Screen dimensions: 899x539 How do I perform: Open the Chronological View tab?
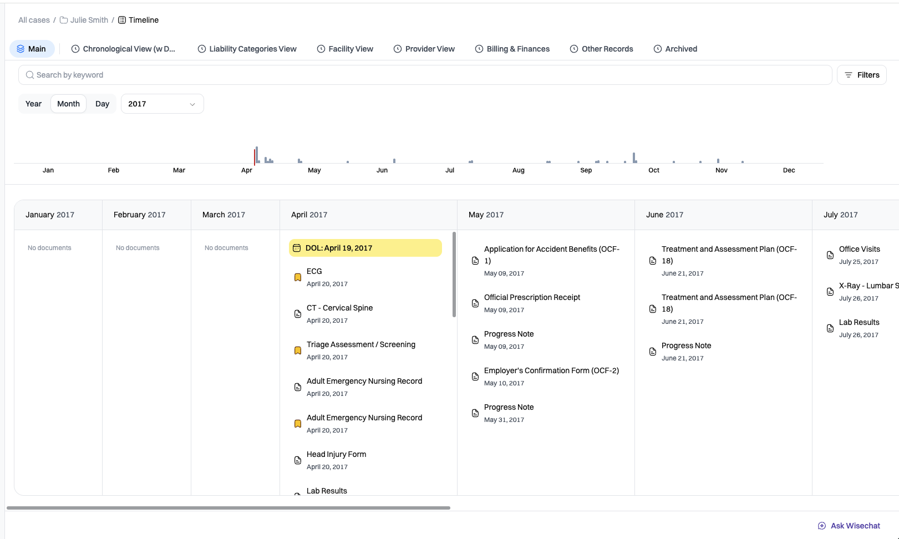tap(123, 49)
